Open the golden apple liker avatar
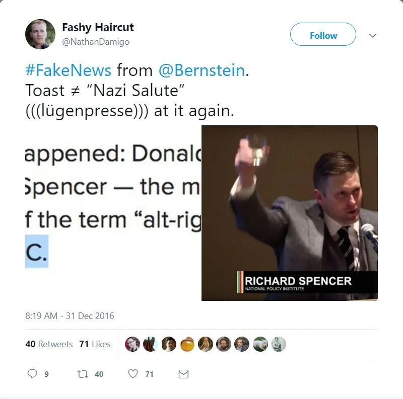The width and height of the screenshot is (403, 399). (x=187, y=344)
